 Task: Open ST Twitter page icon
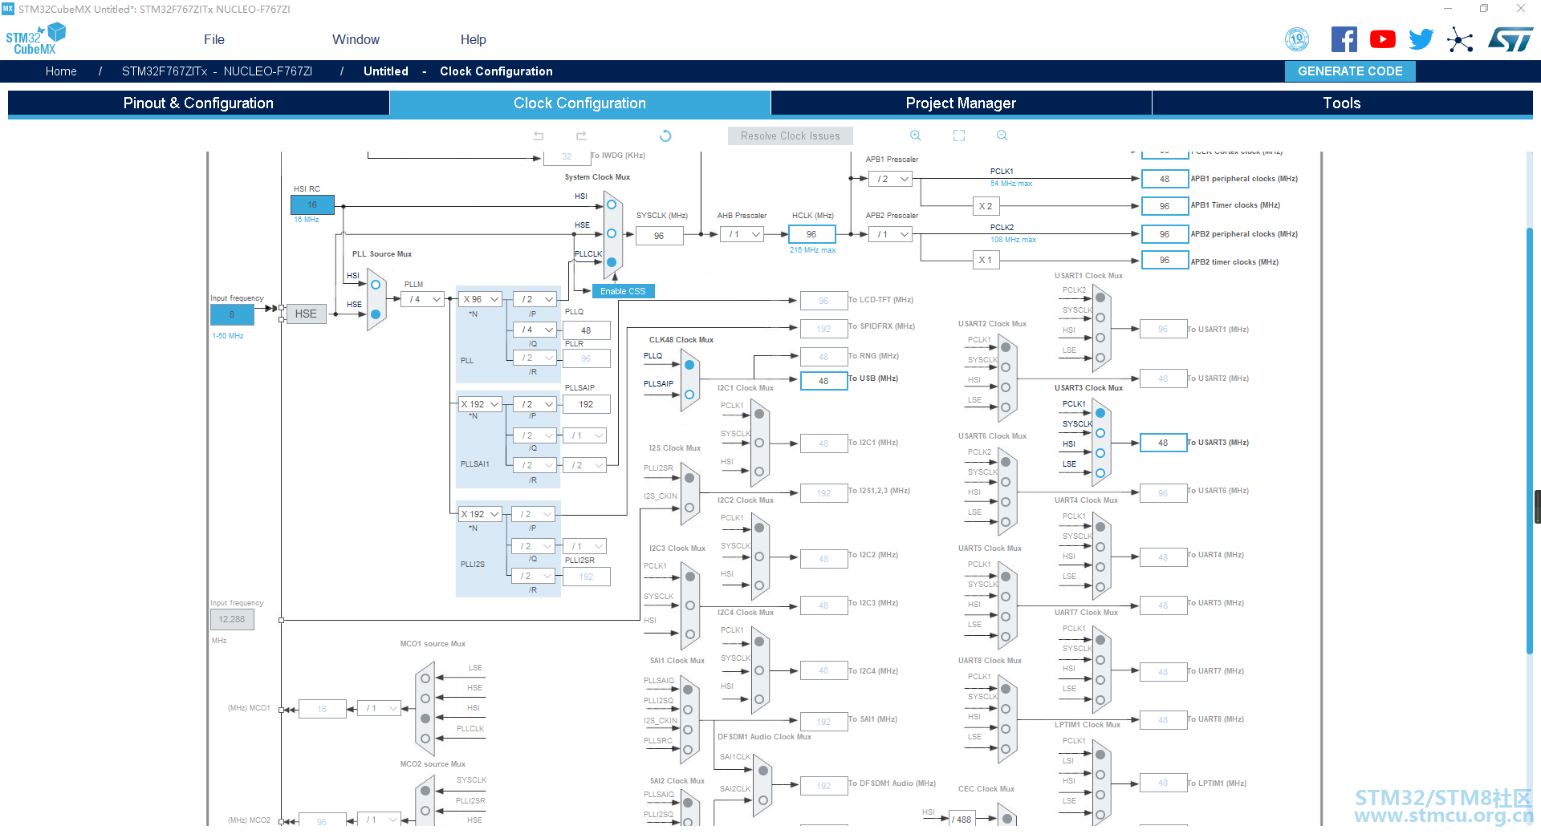[1421, 39]
